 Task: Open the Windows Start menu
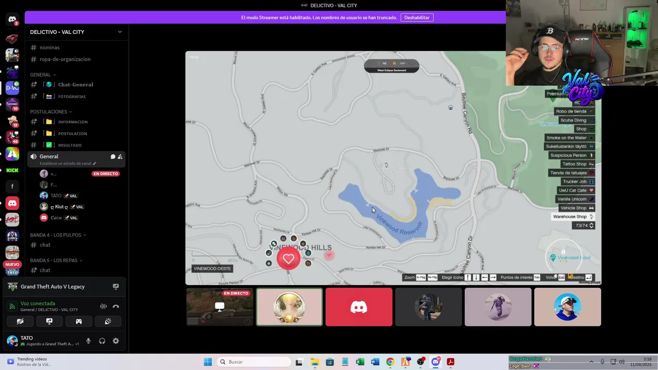coord(208,362)
